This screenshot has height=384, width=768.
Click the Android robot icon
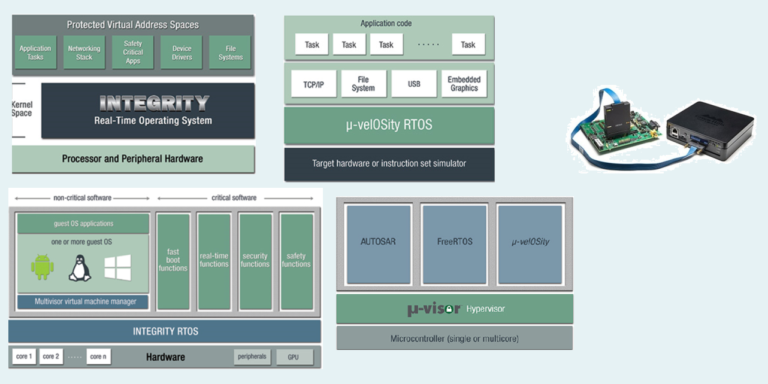pyautogui.click(x=43, y=267)
